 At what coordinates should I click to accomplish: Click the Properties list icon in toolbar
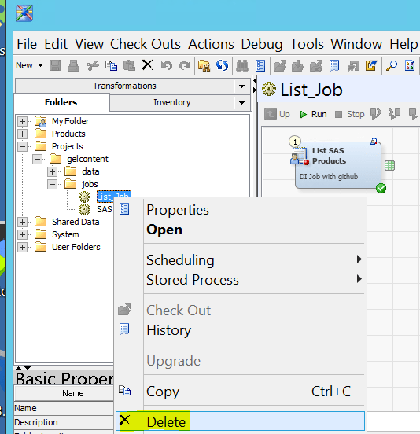tap(260, 66)
